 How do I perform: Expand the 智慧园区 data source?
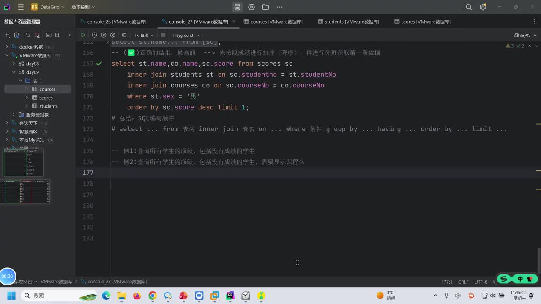[x=7, y=131]
